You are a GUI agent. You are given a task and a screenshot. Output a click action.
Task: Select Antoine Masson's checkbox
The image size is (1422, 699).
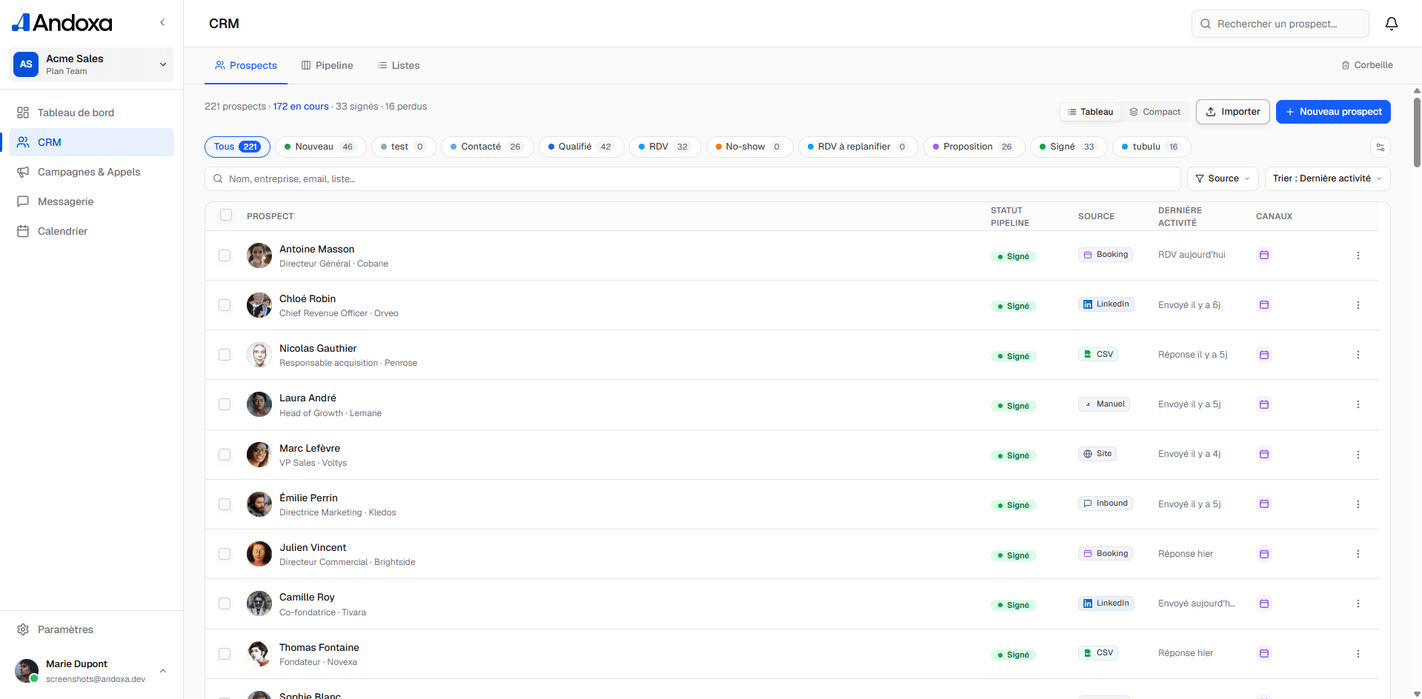pyautogui.click(x=225, y=255)
